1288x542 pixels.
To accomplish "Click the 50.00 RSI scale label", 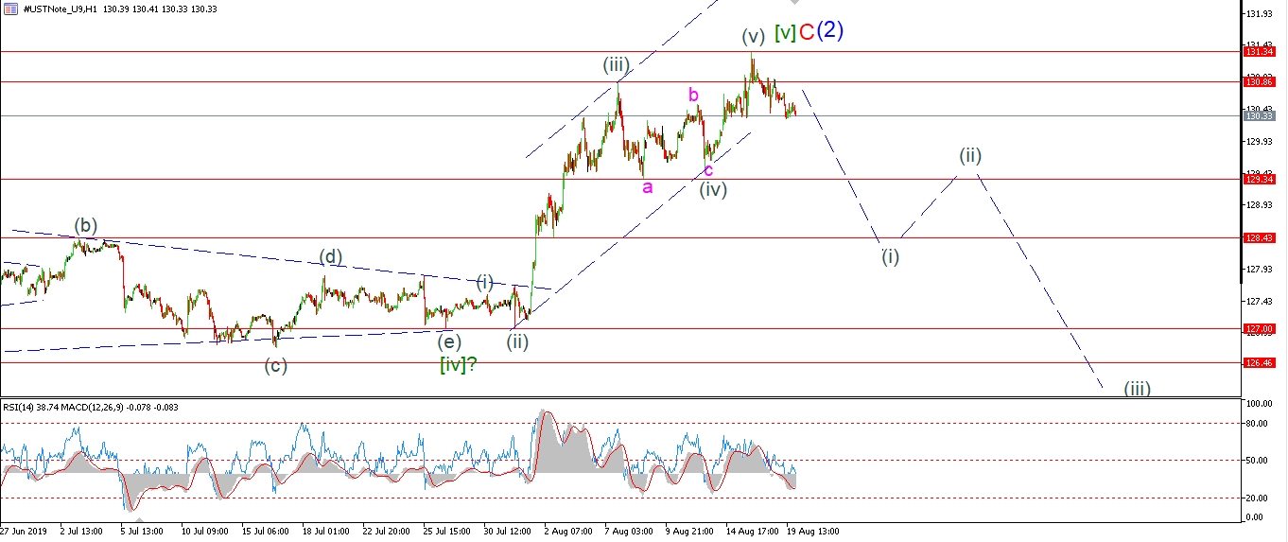I will [1258, 461].
